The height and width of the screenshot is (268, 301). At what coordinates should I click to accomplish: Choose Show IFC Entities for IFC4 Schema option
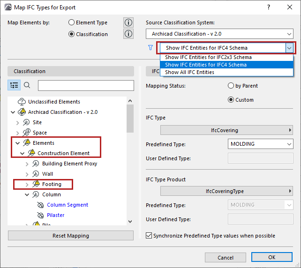coord(226,65)
